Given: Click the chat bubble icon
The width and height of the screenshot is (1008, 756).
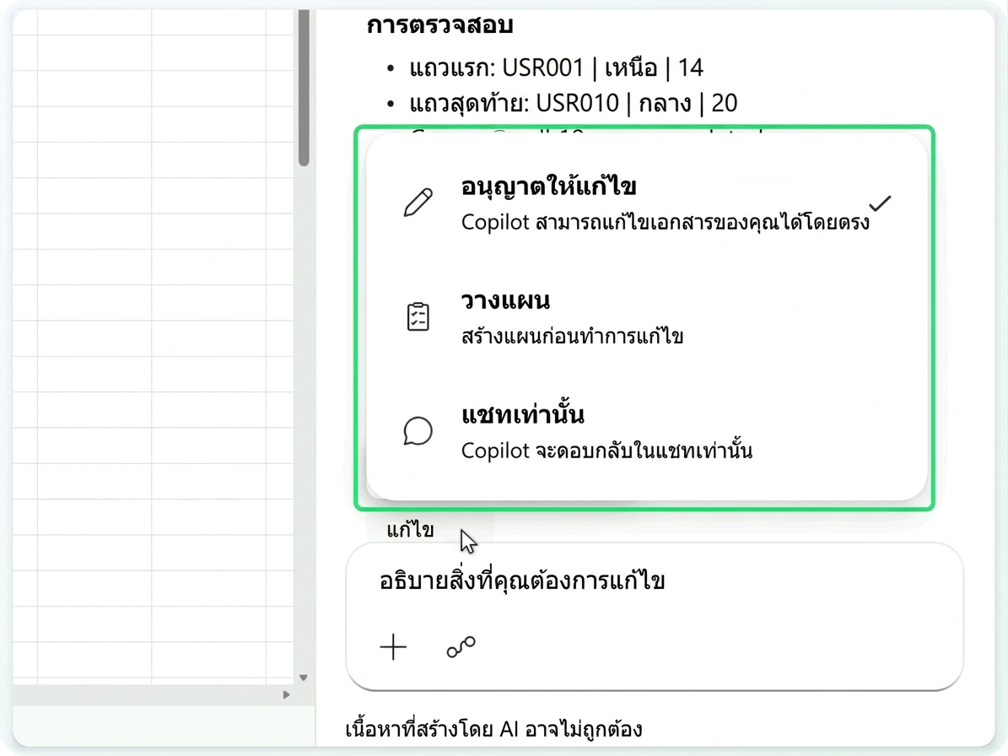Looking at the screenshot, I should pos(418,430).
